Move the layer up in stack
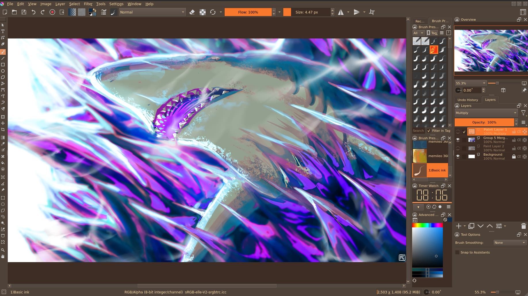 click(490, 226)
